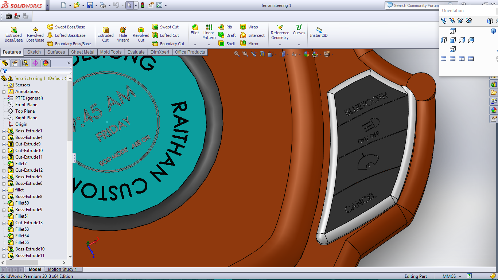Open the Options icon in top toolbar
This screenshot has width=498, height=280.
pos(159,5)
